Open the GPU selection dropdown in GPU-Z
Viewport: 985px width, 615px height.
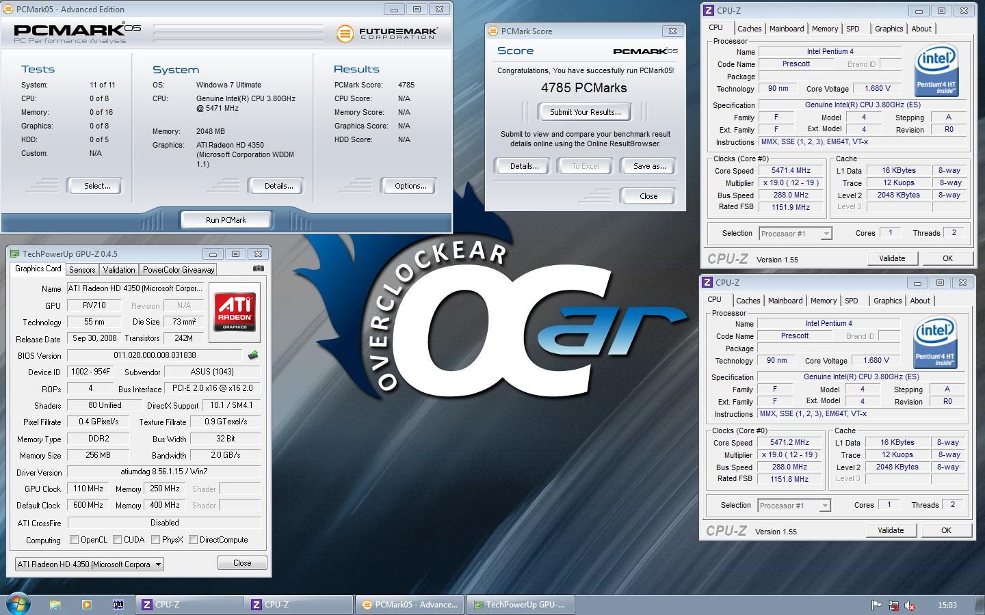pyautogui.click(x=90, y=564)
